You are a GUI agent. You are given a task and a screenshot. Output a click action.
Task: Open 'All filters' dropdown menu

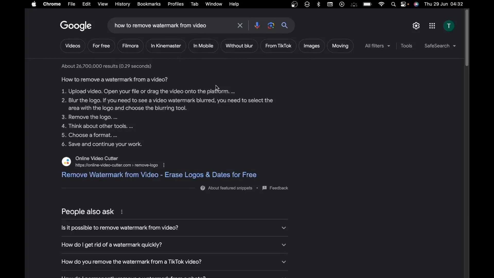[x=377, y=46]
